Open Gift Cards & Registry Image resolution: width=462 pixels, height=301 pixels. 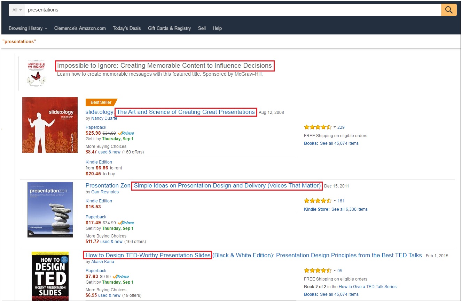(x=169, y=28)
